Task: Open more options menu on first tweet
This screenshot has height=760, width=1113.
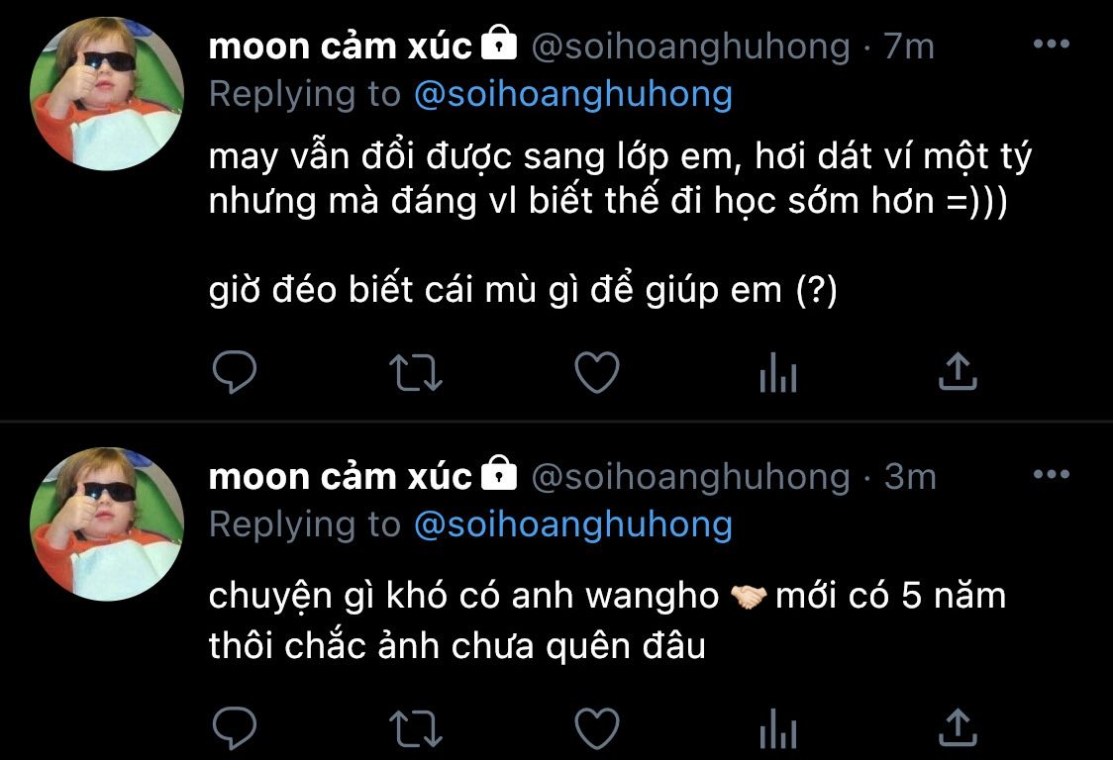Action: [1052, 44]
